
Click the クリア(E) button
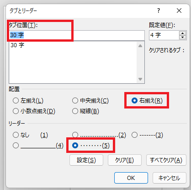coord(125,160)
